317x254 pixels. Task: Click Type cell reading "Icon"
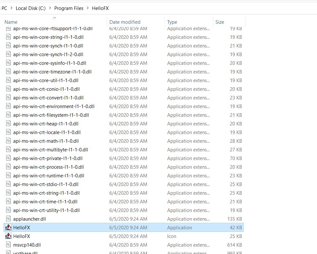[172, 236]
